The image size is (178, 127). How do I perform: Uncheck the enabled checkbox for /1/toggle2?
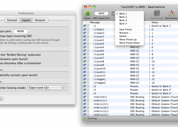(84, 83)
